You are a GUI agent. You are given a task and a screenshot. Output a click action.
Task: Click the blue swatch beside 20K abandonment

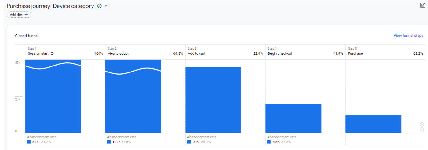[189, 142]
